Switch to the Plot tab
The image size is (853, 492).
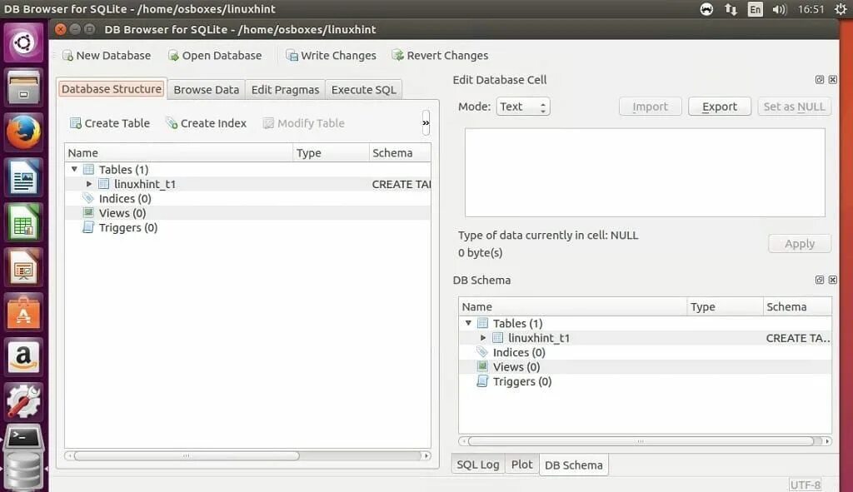click(521, 465)
